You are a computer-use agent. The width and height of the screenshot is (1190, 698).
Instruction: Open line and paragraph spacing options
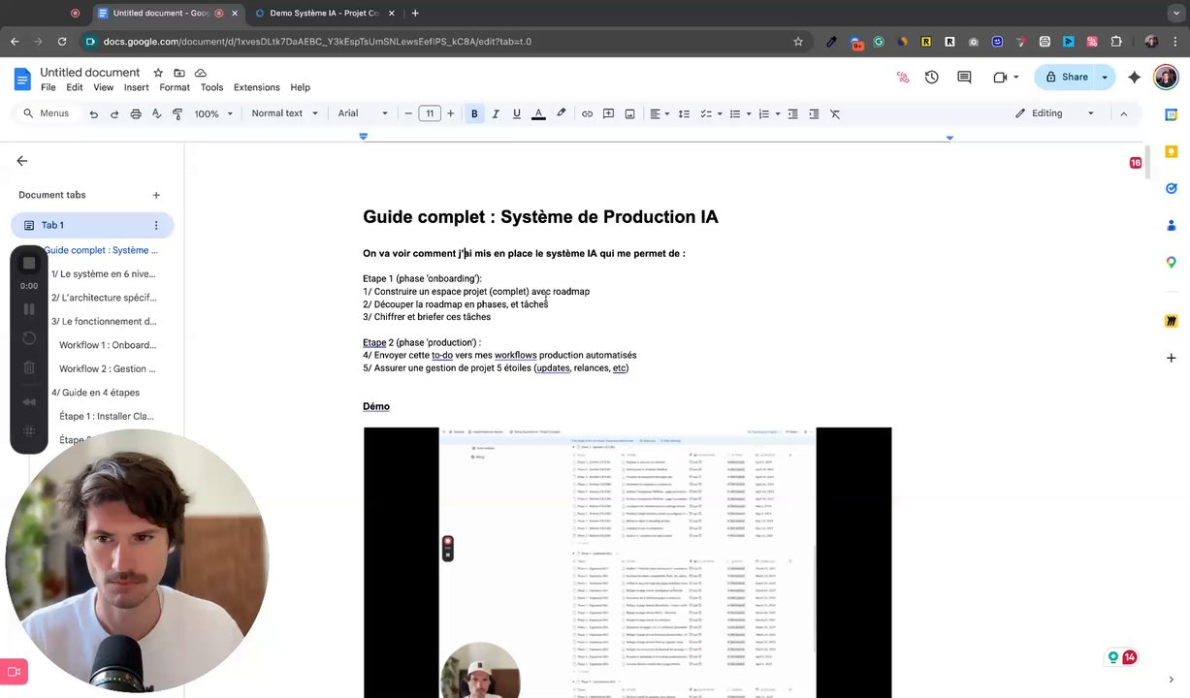[684, 113]
